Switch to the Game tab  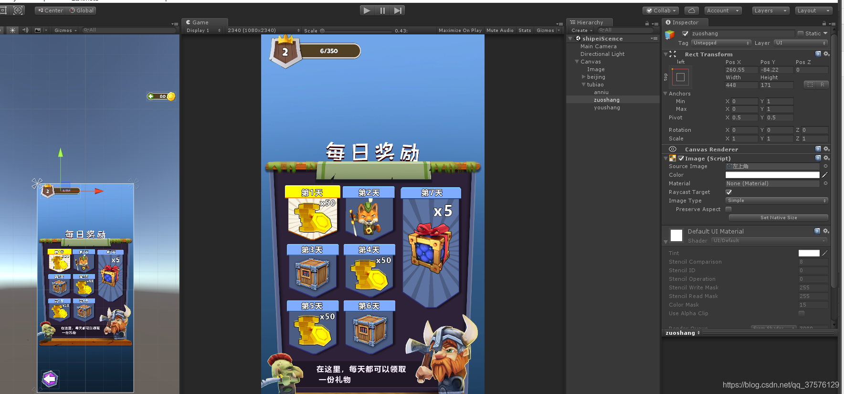tap(205, 22)
